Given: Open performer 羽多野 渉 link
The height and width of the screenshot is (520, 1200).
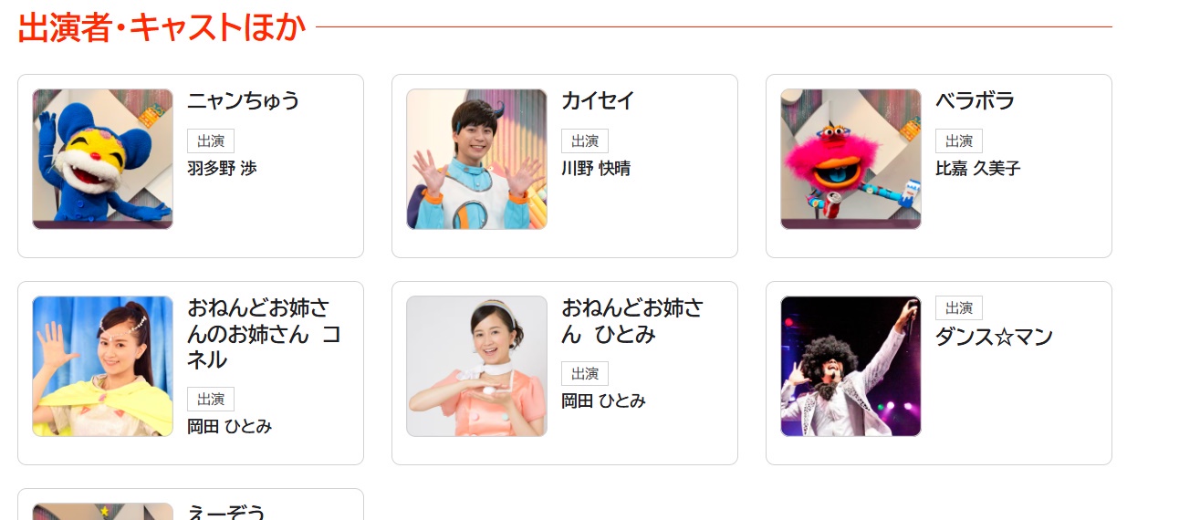Looking at the screenshot, I should pyautogui.click(x=223, y=169).
